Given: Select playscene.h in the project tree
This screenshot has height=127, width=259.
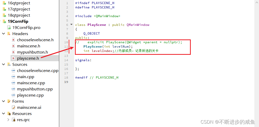Looking at the screenshot, I should [28, 58].
